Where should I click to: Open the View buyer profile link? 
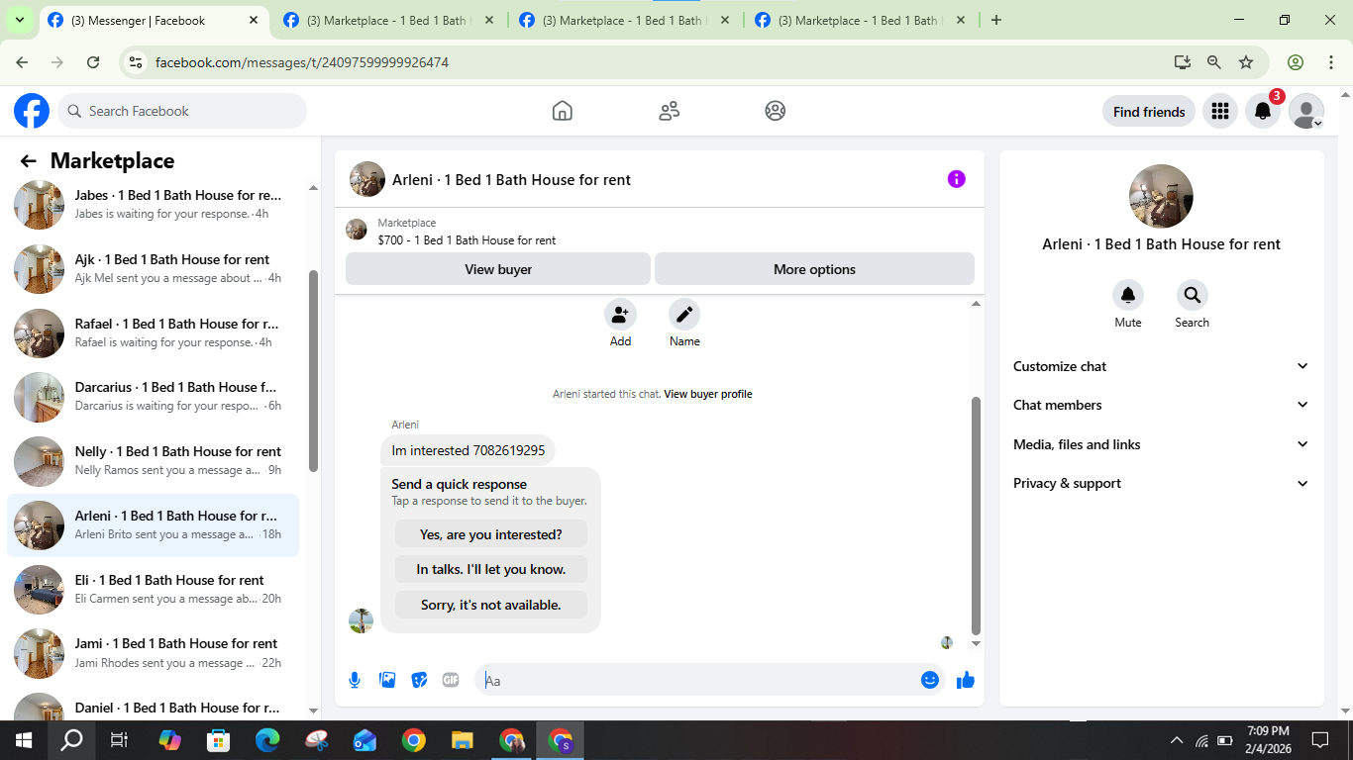click(708, 394)
